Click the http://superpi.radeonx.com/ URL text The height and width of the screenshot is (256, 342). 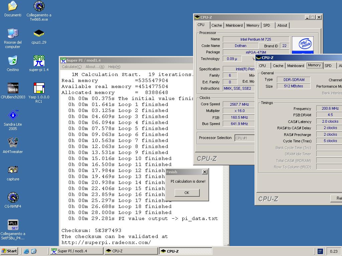[x=106, y=242]
